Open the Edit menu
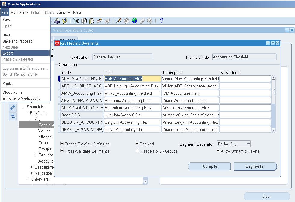This screenshot has width=295, height=202. coord(14,12)
